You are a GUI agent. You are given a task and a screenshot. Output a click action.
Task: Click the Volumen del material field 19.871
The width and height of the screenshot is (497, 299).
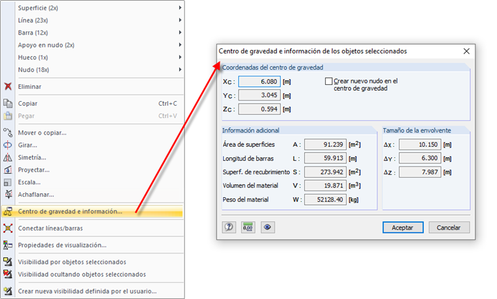(x=325, y=185)
